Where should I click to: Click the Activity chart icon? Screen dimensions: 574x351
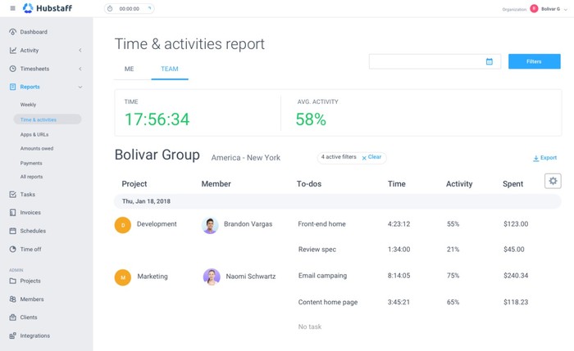coord(13,51)
